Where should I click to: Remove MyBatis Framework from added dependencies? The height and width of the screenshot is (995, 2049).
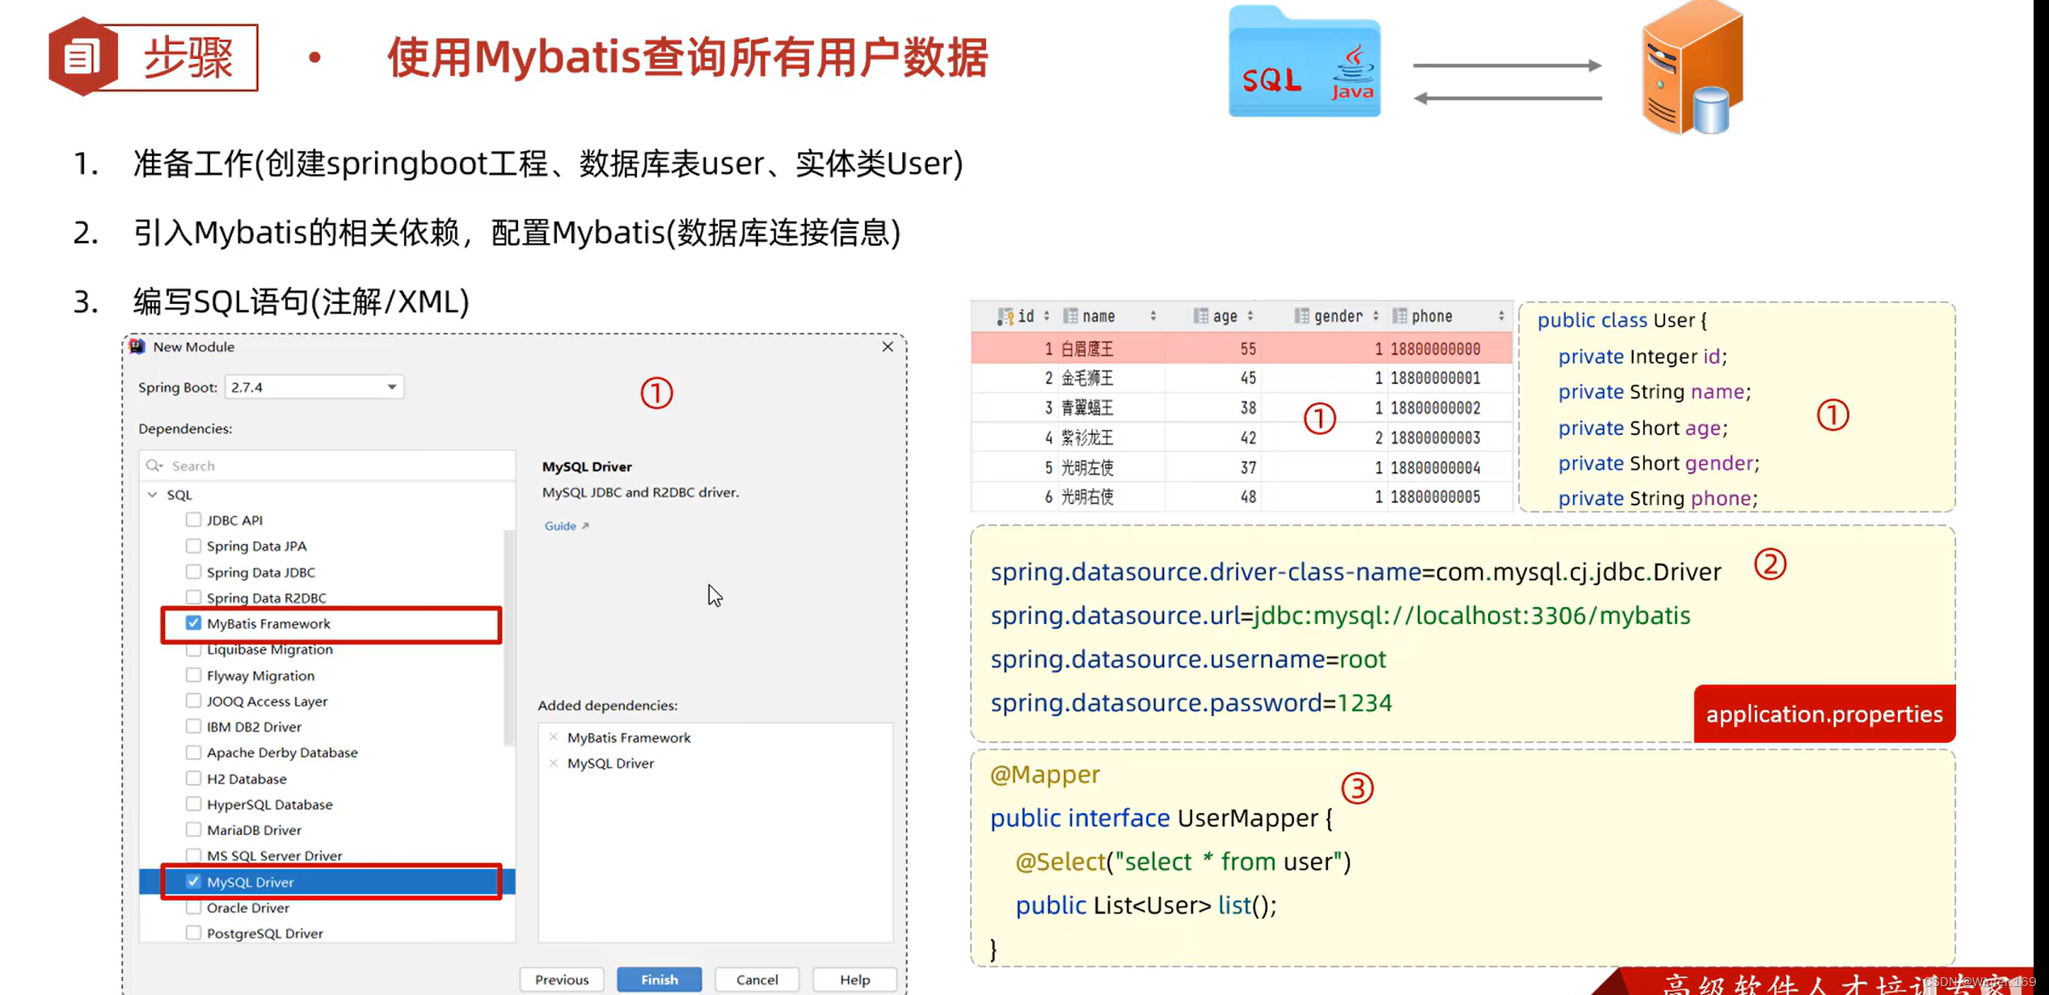click(x=554, y=737)
